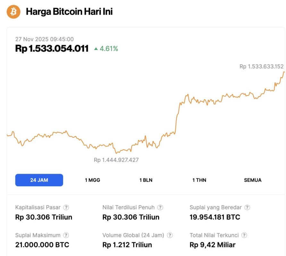Click the 4.61% price change value
Image resolution: width=286 pixels, height=256 pixels.
click(x=109, y=49)
